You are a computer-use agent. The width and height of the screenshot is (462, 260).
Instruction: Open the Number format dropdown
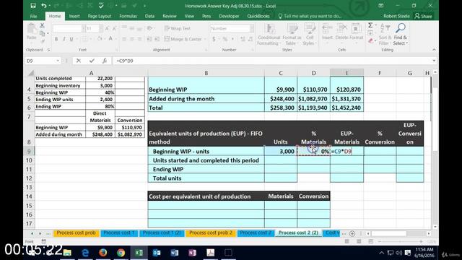[252, 29]
